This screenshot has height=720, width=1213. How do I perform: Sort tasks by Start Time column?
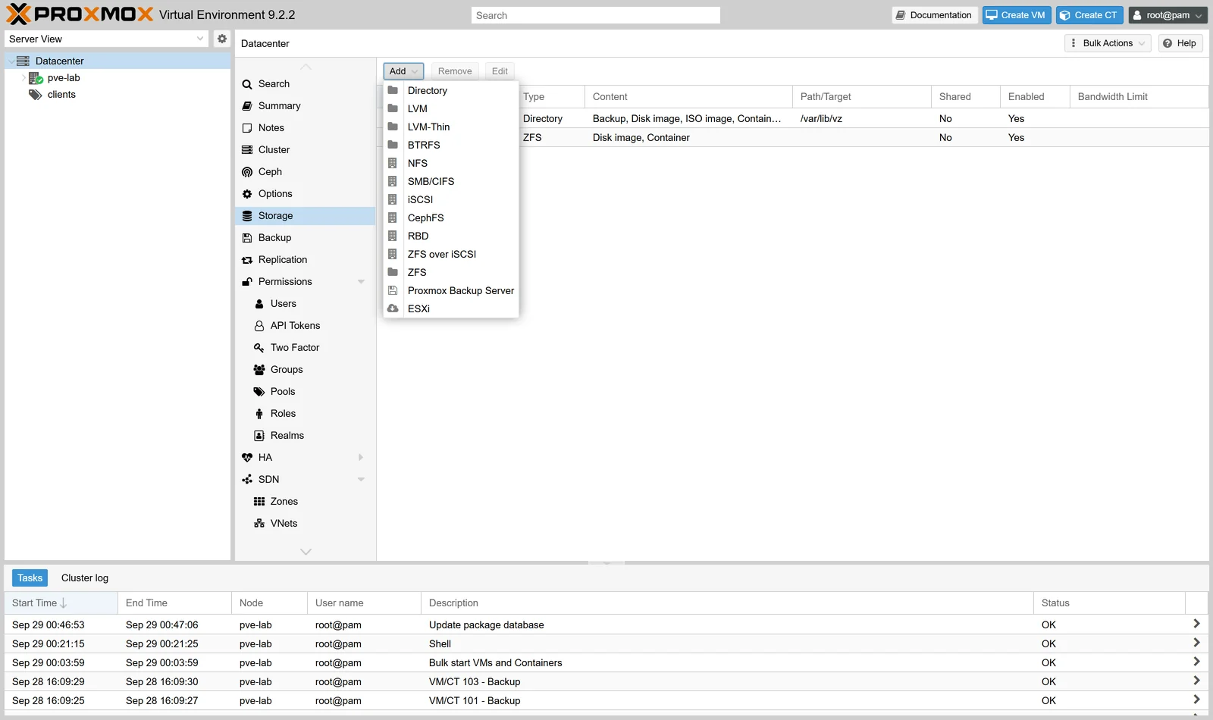(61, 603)
